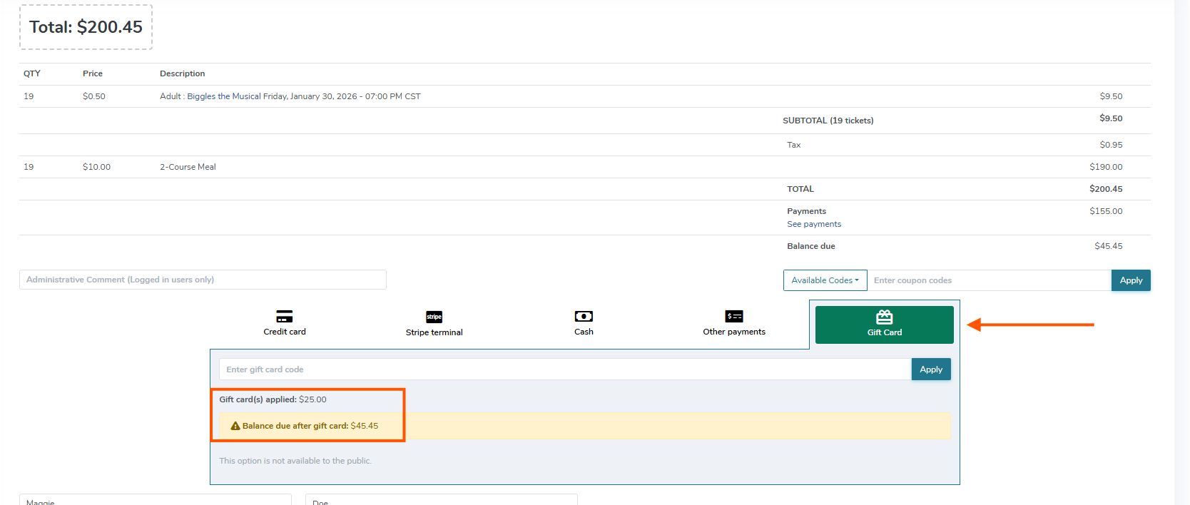Apply the gift card code
Screen dimensions: 1190x505
[931, 369]
